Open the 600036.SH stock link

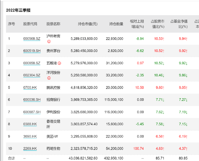(x=32, y=100)
